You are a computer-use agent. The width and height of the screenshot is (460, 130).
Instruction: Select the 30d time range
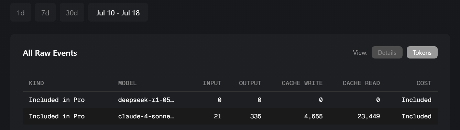(x=72, y=13)
